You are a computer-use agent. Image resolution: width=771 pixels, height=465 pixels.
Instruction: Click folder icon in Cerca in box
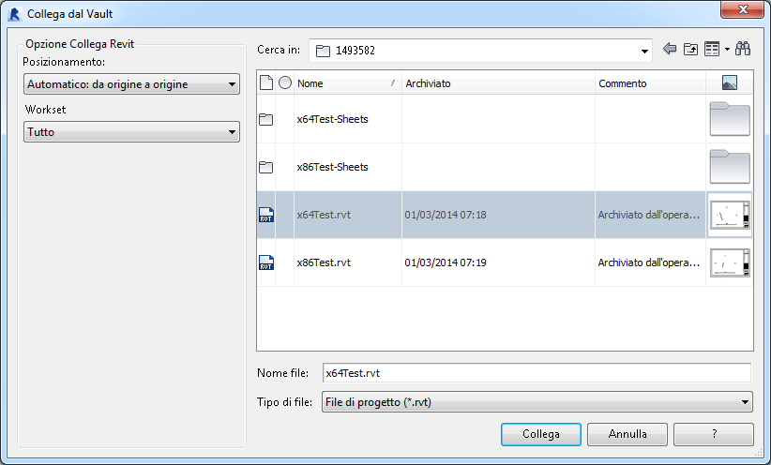(x=323, y=51)
